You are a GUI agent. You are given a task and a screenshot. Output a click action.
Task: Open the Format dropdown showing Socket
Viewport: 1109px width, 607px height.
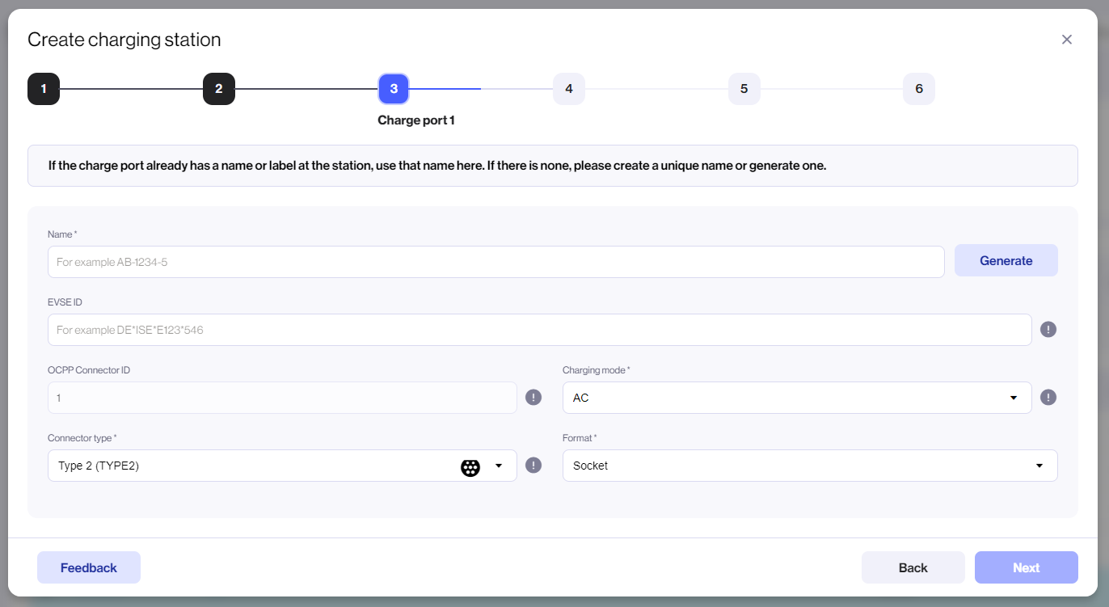pos(809,466)
